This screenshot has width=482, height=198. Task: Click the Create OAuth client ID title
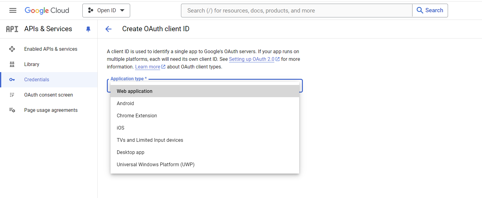click(156, 29)
